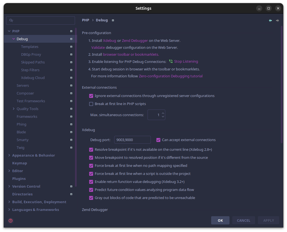The image size is (287, 232).
Task: Click the project icon in Skipped Paths row
Action: pyautogui.click(x=71, y=62)
